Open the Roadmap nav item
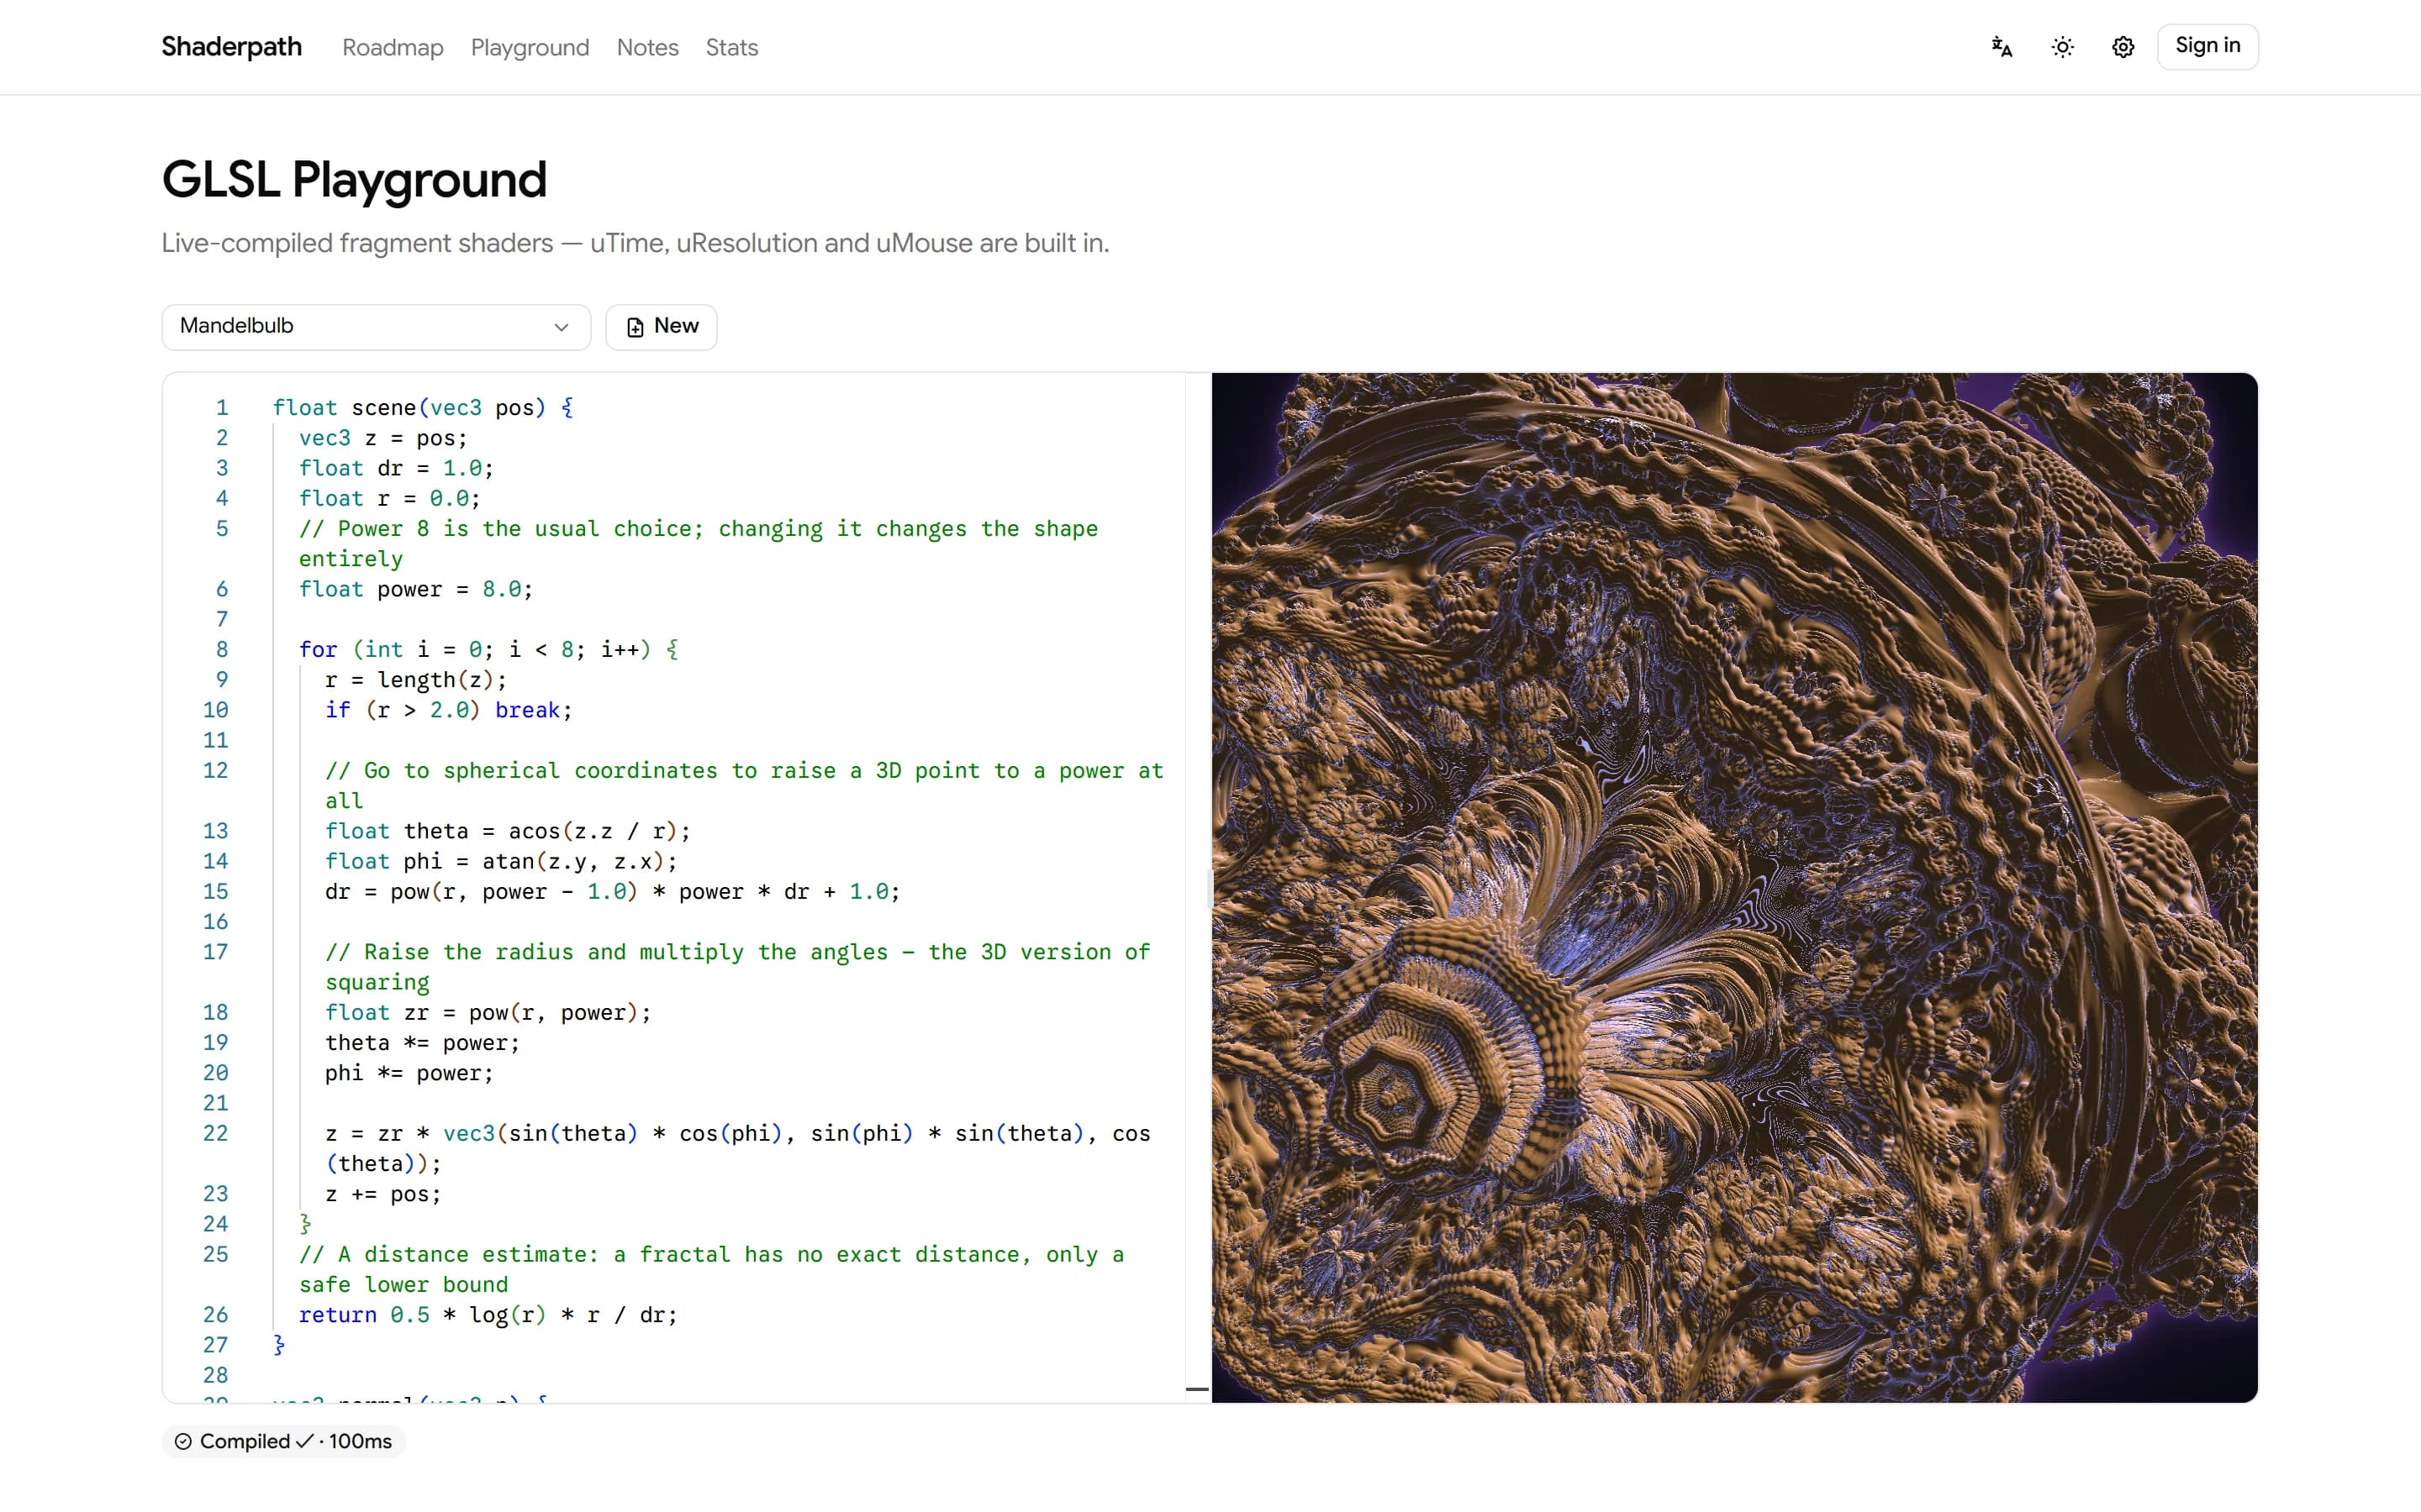The height and width of the screenshot is (1512, 2421). point(393,48)
